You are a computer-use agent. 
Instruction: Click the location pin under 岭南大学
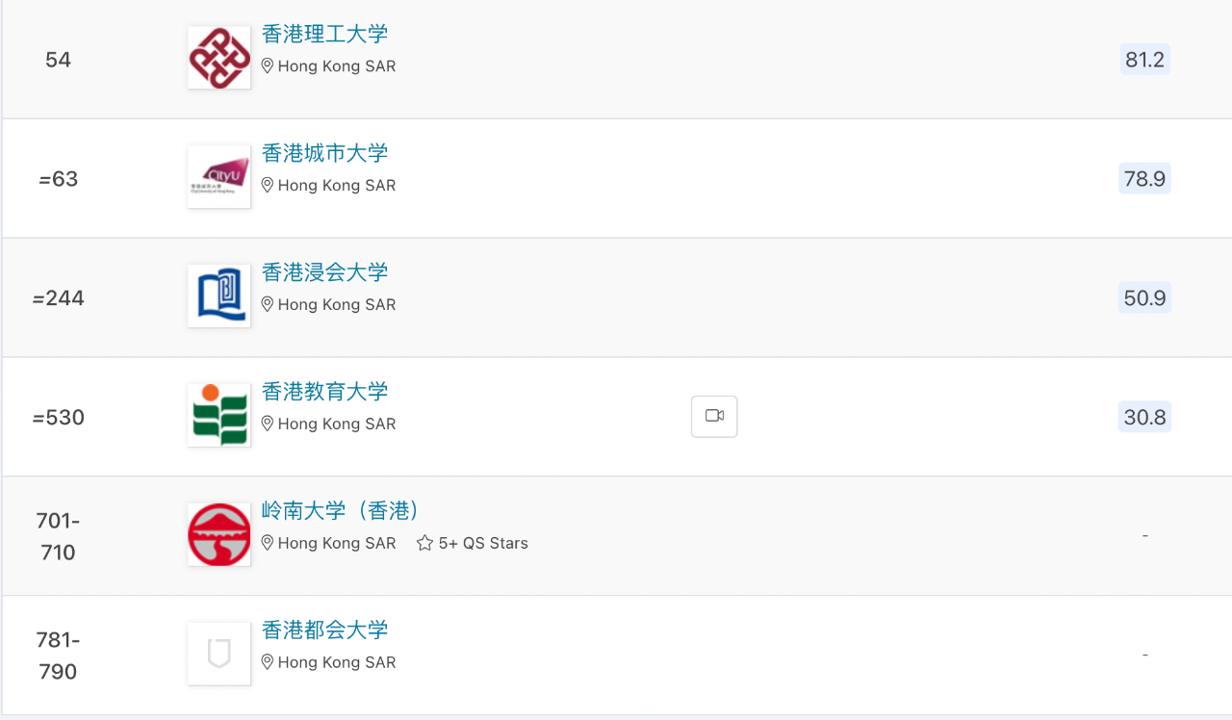click(268, 543)
